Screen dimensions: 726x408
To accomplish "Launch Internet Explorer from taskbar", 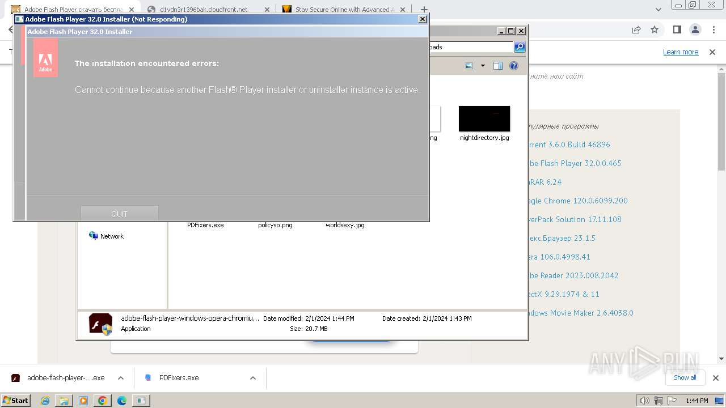I will point(45,401).
